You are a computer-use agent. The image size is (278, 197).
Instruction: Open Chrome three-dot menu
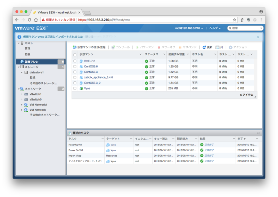click(261, 20)
